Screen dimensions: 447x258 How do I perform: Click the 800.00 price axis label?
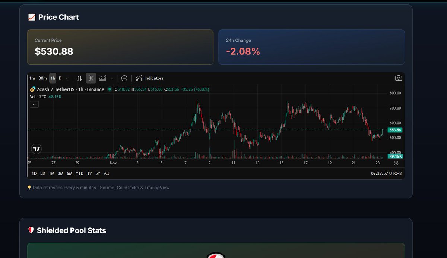[x=394, y=93]
